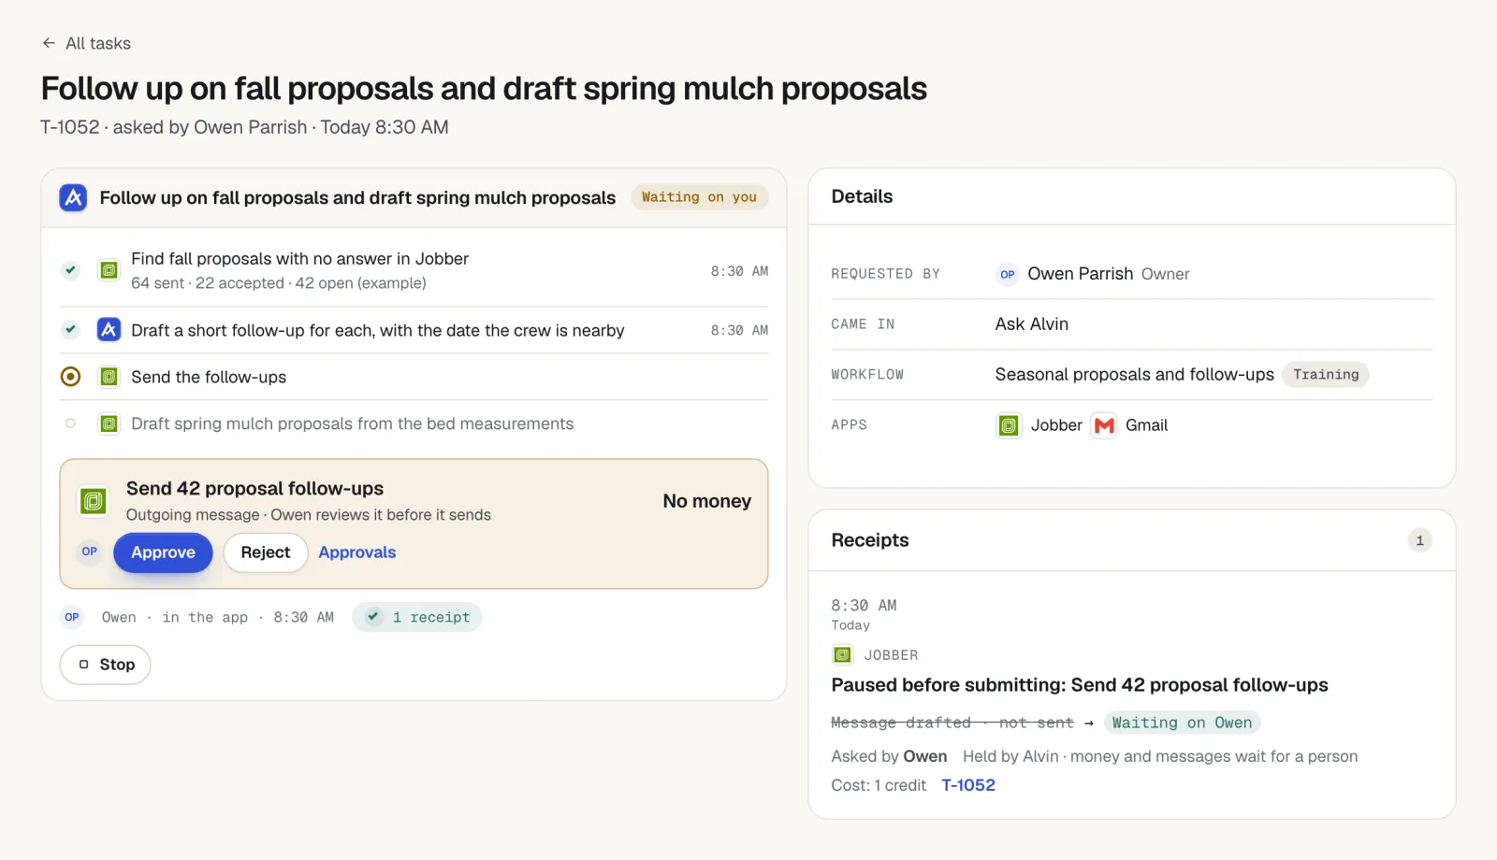Viewport: 1497px width, 860px height.
Task: Click Draft spring mulch proposals step text
Action: coord(353,423)
